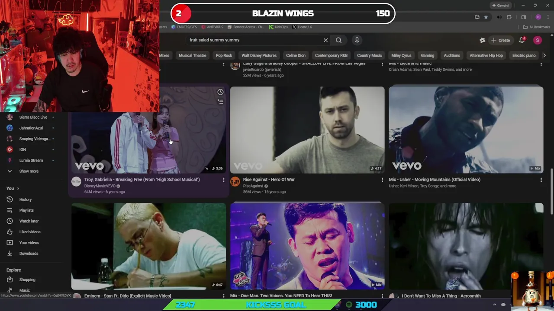This screenshot has height=311, width=554.
Task: Start voice search with microphone icon
Action: (x=357, y=40)
